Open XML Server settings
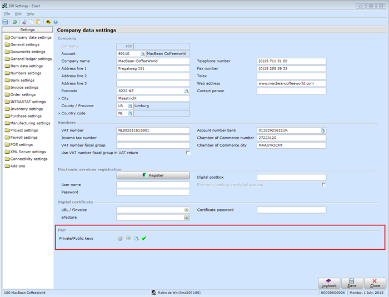This screenshot has width=389, height=297. pos(26,152)
